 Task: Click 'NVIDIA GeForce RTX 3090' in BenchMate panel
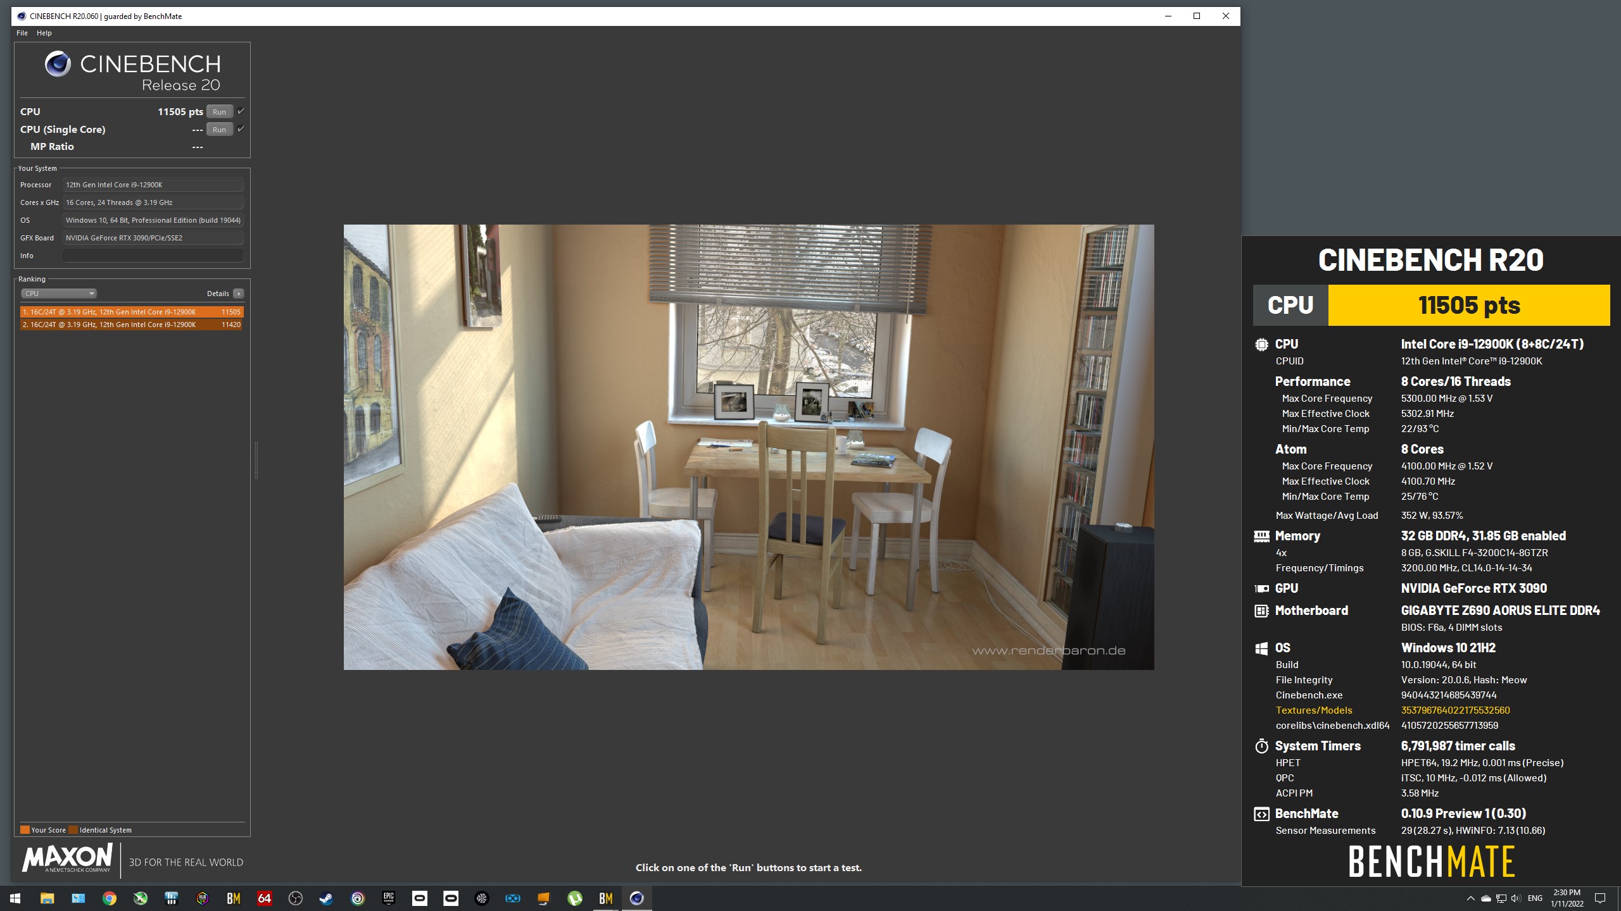click(1473, 588)
